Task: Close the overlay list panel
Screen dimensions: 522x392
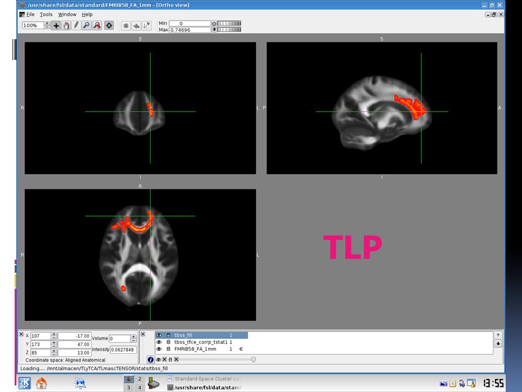Action: (143, 334)
